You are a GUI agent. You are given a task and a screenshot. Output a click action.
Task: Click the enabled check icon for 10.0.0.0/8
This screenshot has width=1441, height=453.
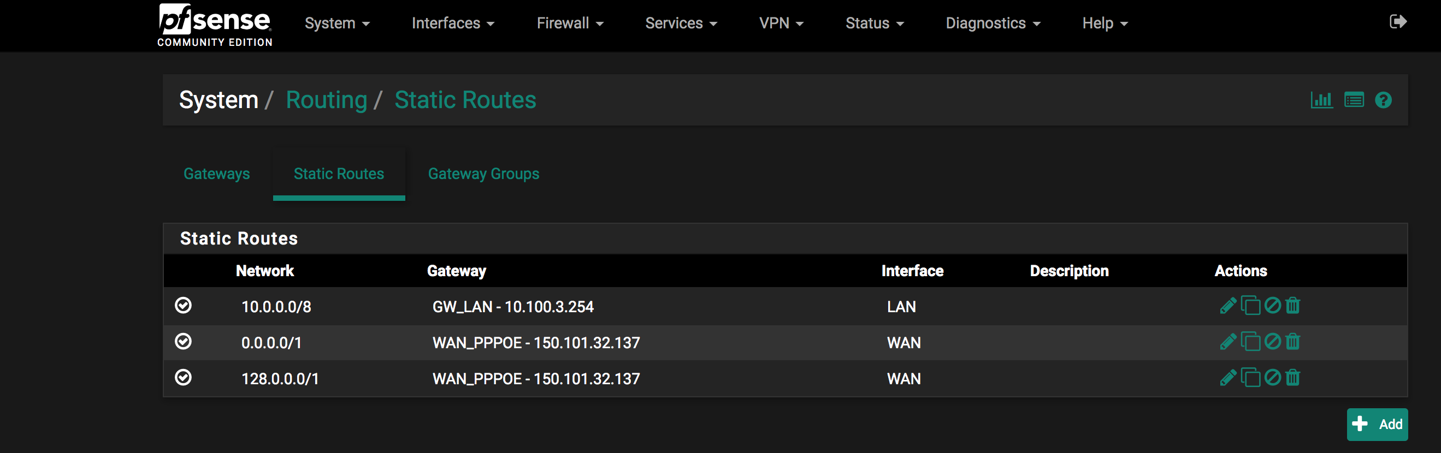(184, 305)
